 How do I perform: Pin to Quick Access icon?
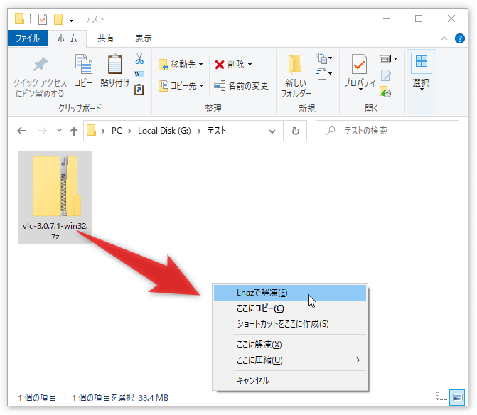click(x=40, y=64)
